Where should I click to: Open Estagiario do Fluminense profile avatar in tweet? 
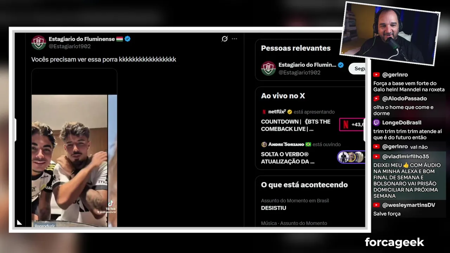39,43
